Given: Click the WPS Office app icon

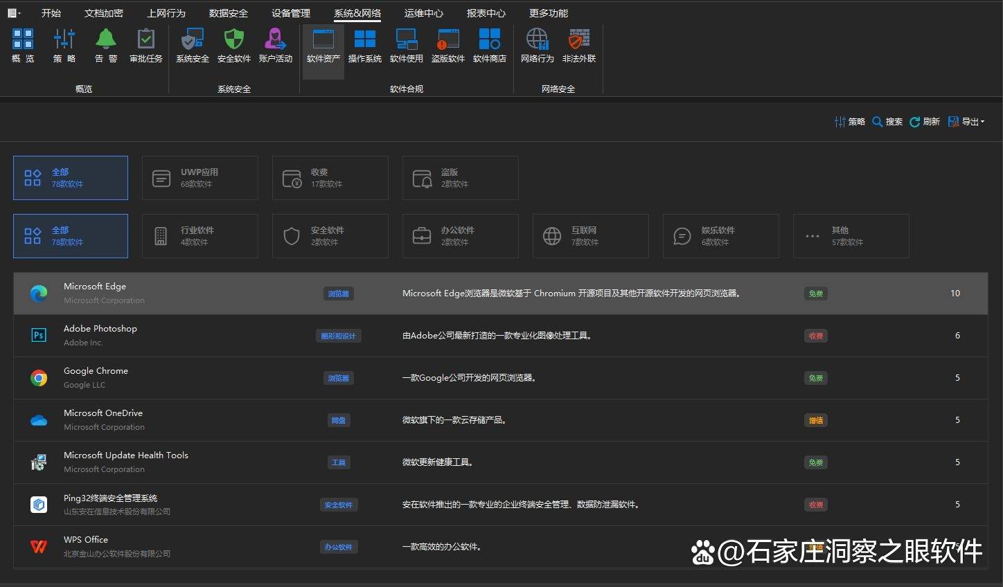Looking at the screenshot, I should (x=39, y=547).
